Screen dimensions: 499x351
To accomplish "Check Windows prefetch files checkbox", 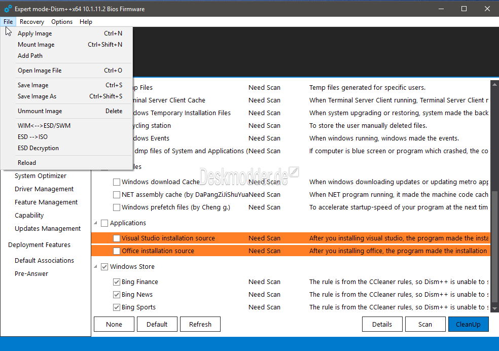I will (117, 207).
